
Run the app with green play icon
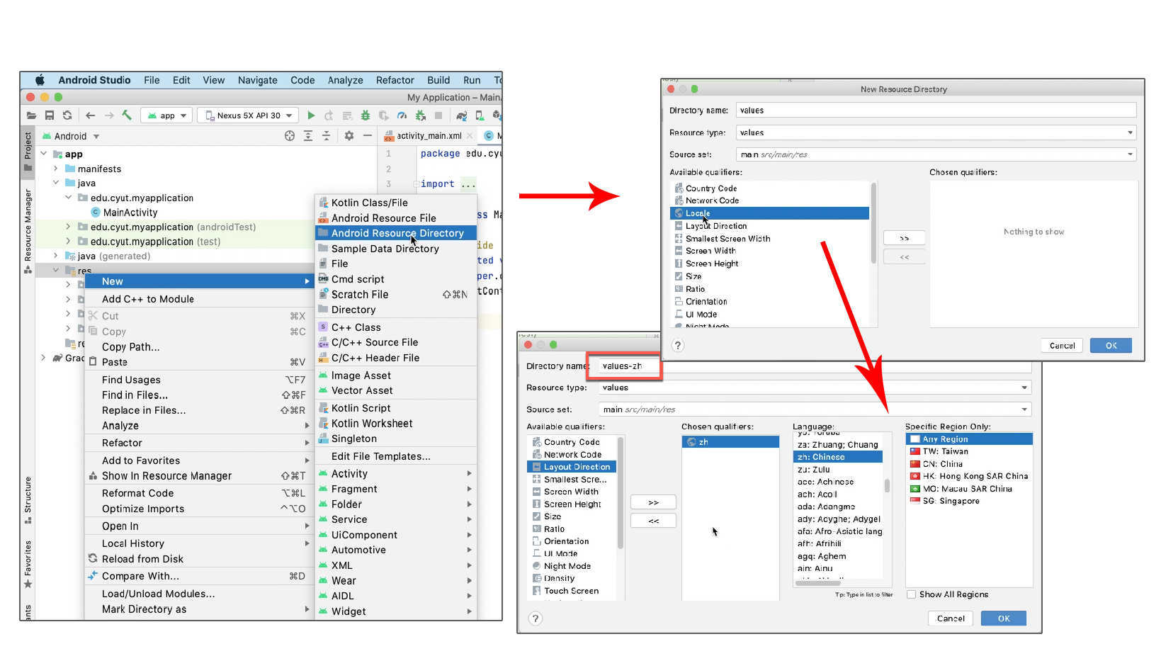click(x=311, y=115)
